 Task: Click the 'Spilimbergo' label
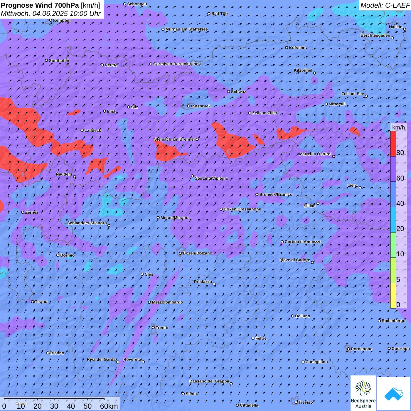coord(394,321)
